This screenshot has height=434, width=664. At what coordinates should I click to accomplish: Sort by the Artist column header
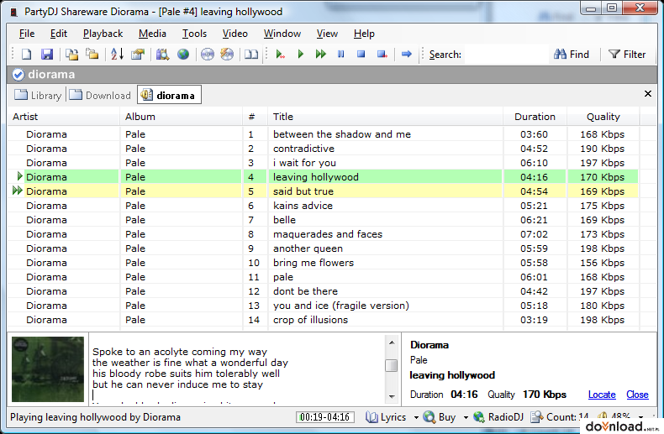point(64,117)
